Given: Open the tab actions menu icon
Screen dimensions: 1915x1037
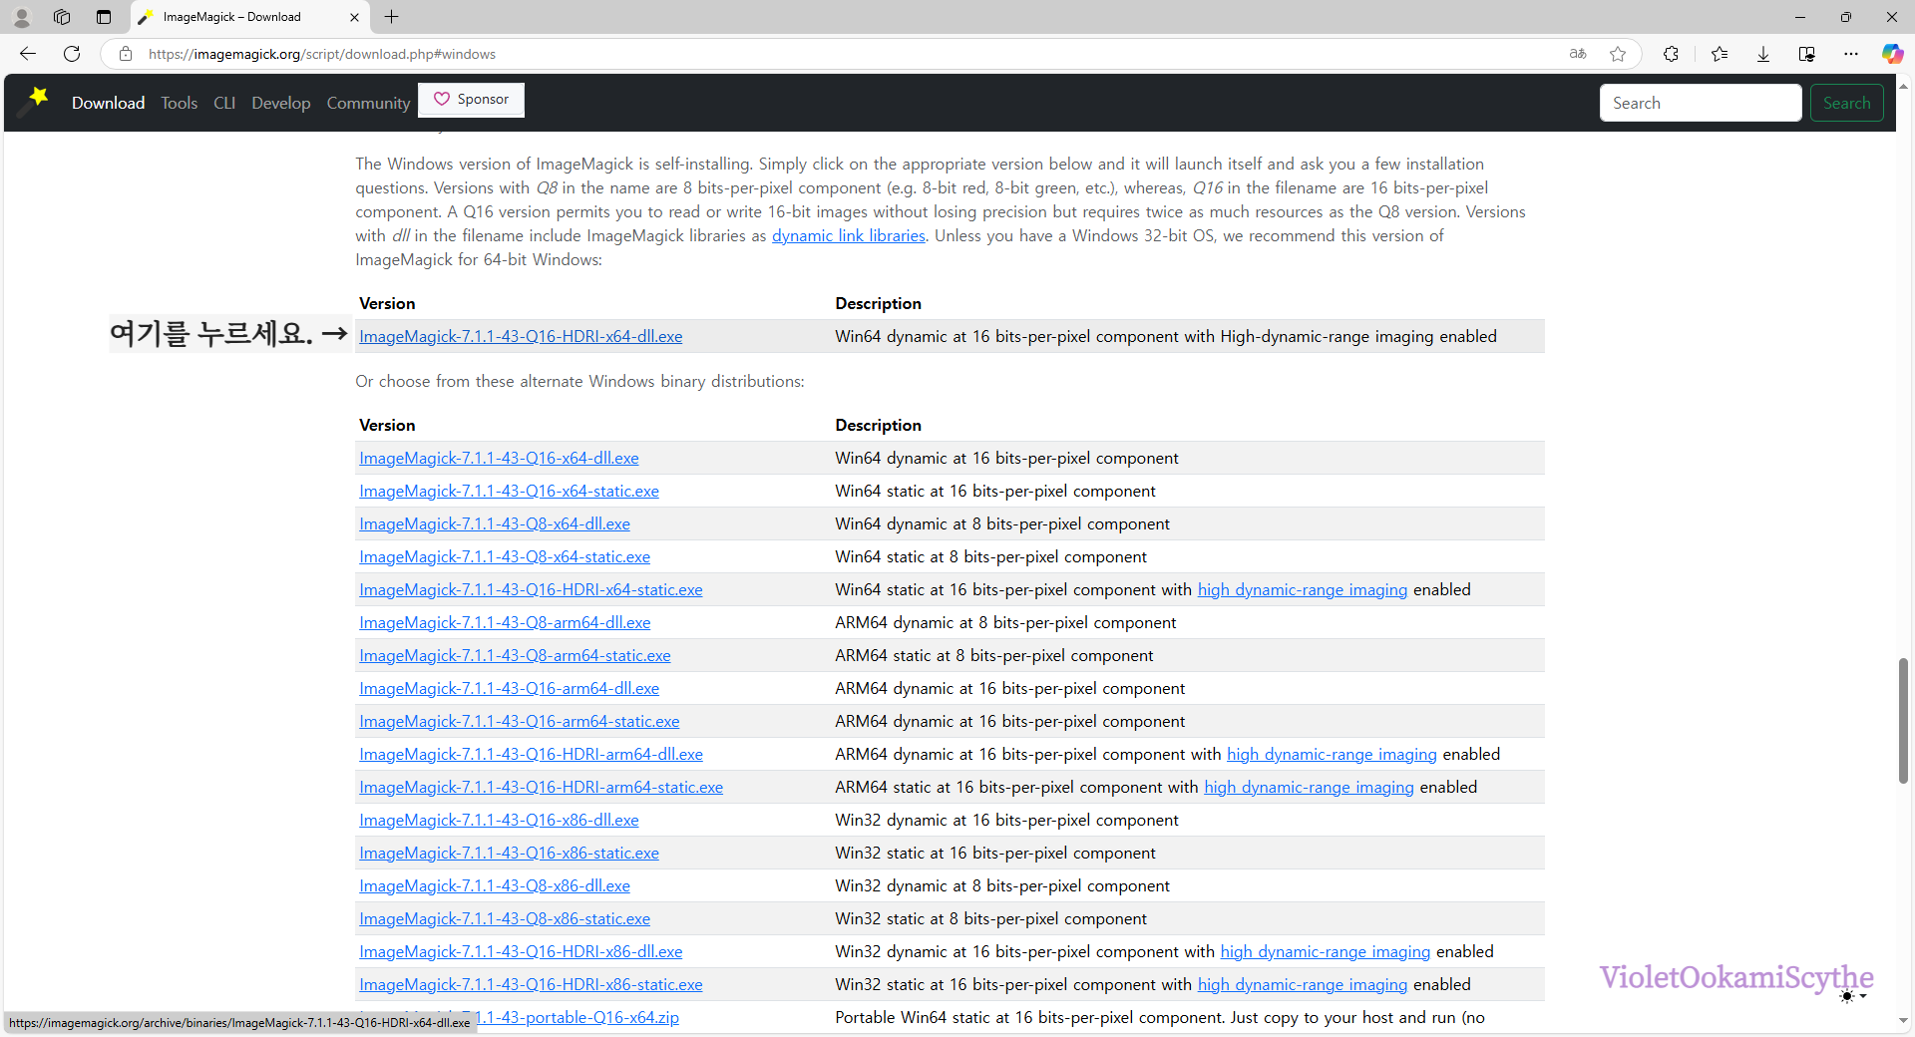Looking at the screenshot, I should (x=104, y=17).
